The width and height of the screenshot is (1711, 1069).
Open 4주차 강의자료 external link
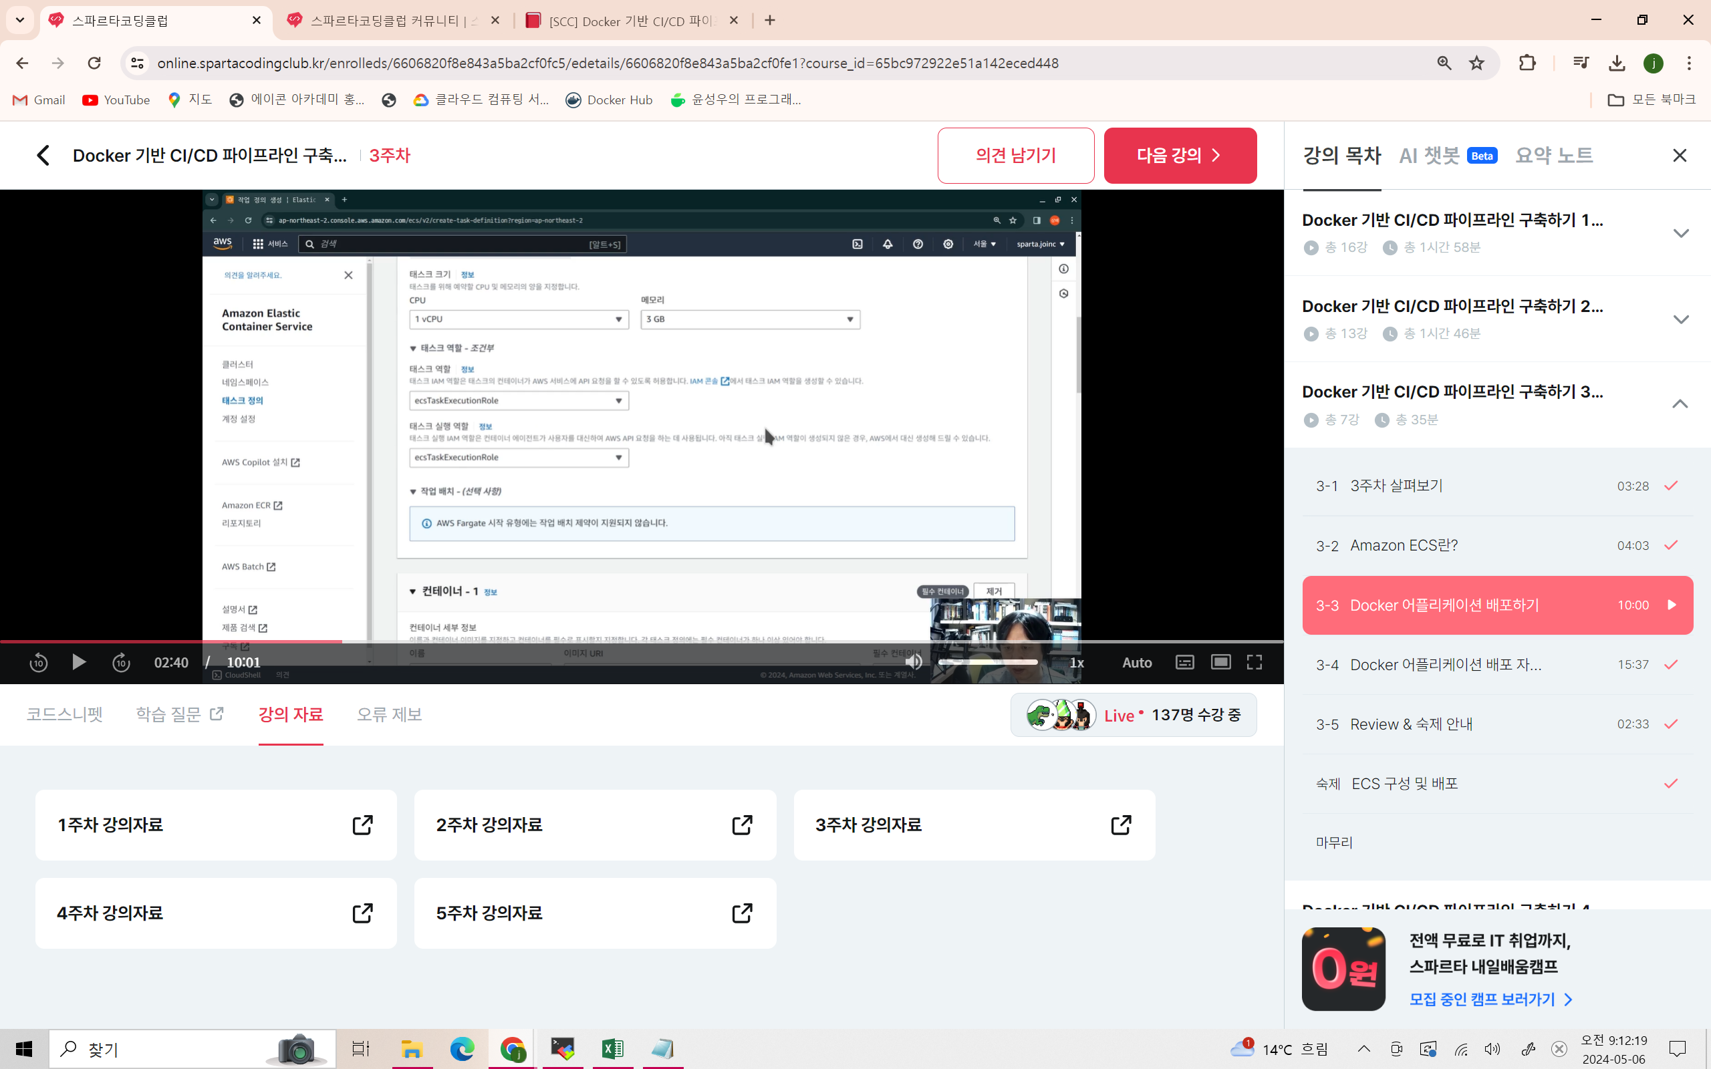(216, 913)
